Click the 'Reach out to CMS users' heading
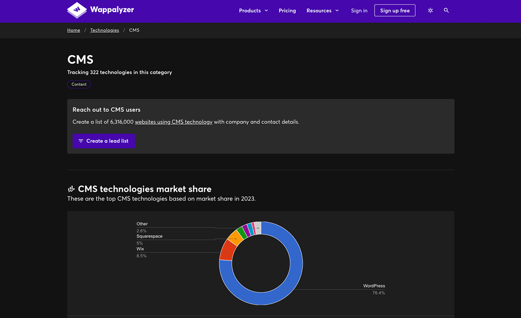Screen dimensions: 521x318 pos(106,110)
